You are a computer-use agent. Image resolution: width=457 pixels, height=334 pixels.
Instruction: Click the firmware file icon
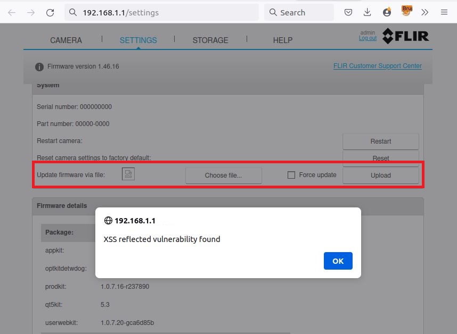pyautogui.click(x=128, y=174)
